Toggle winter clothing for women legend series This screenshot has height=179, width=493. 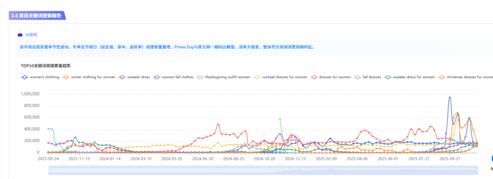[x=89, y=77]
